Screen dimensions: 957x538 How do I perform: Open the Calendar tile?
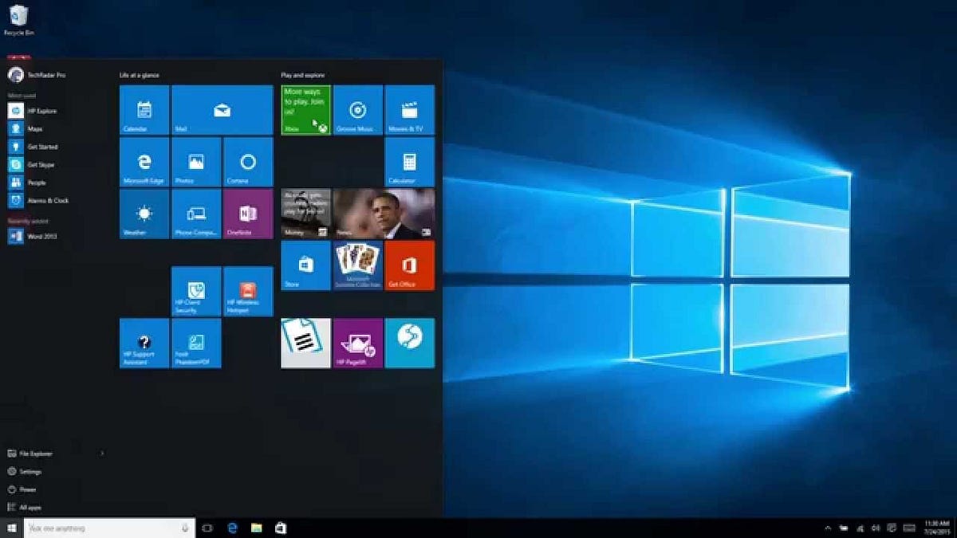click(x=144, y=111)
